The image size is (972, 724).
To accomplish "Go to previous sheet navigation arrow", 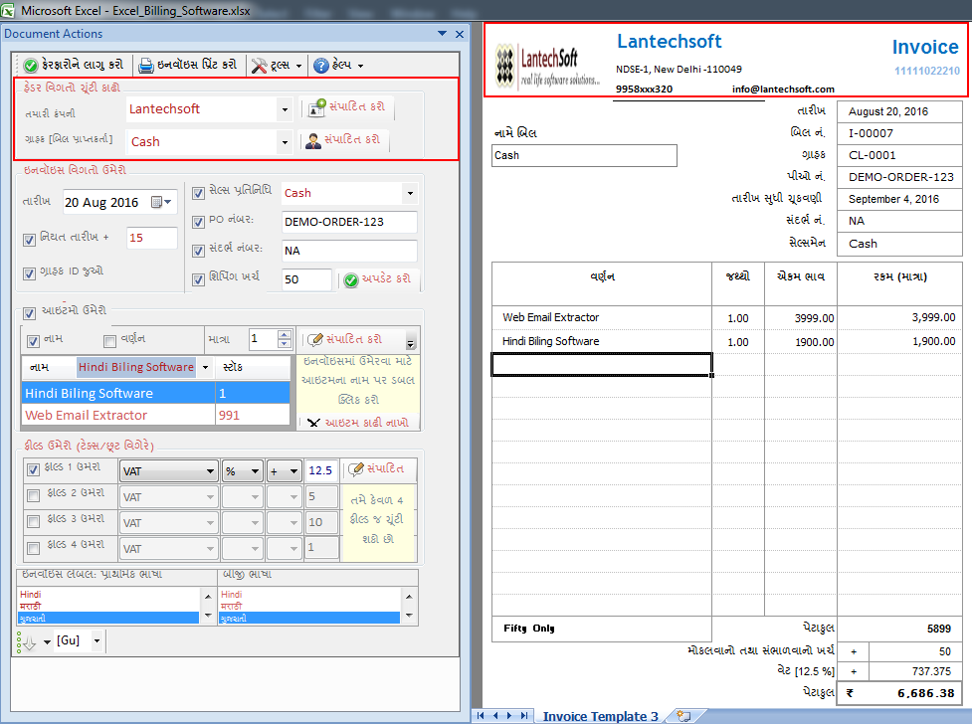I will click(x=495, y=715).
